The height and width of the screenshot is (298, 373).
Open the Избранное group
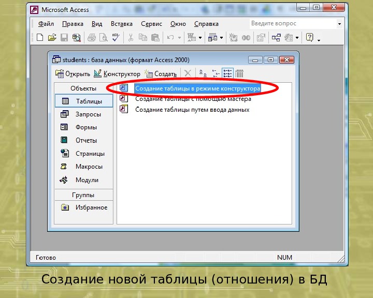(84, 207)
